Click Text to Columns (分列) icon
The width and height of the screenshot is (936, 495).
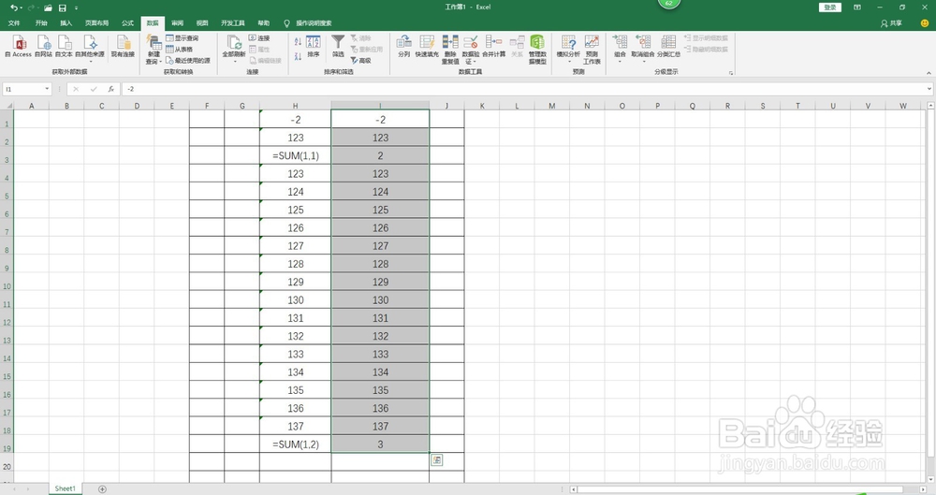click(404, 46)
